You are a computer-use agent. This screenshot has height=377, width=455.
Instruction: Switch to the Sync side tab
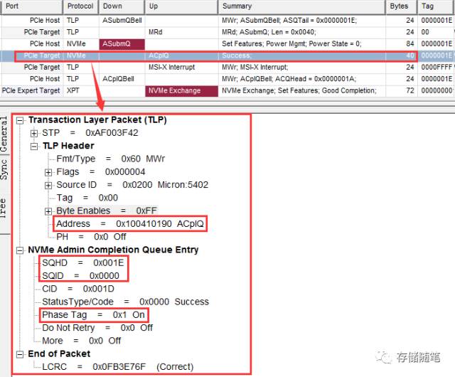coord(4,170)
